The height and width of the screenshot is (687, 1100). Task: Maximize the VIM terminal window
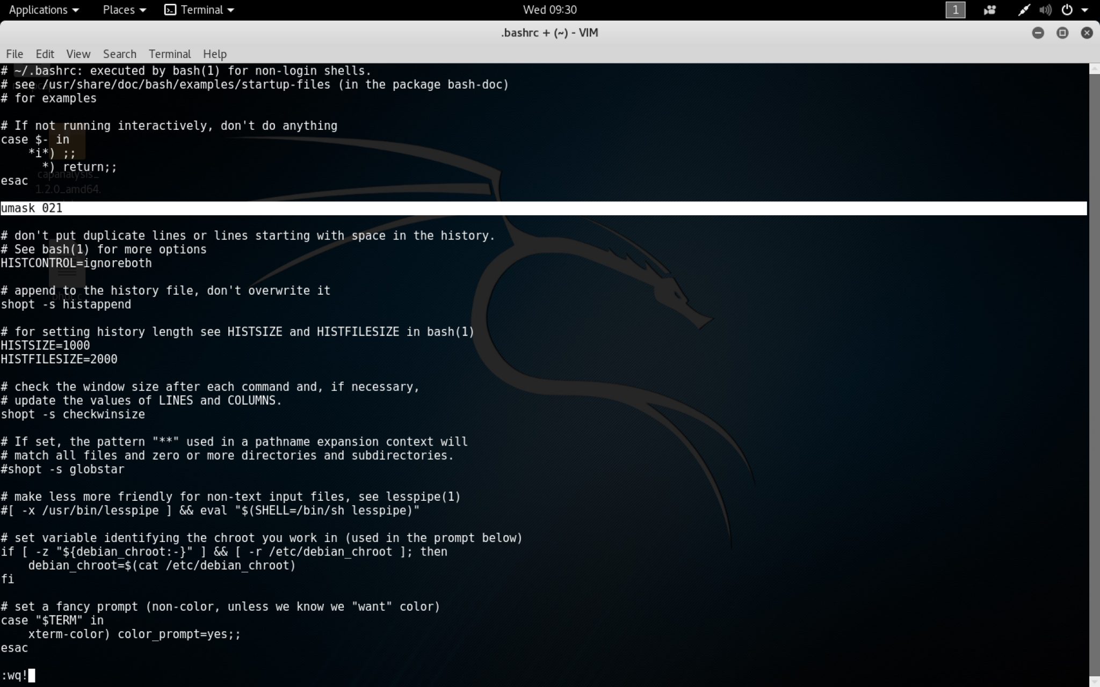(1062, 33)
